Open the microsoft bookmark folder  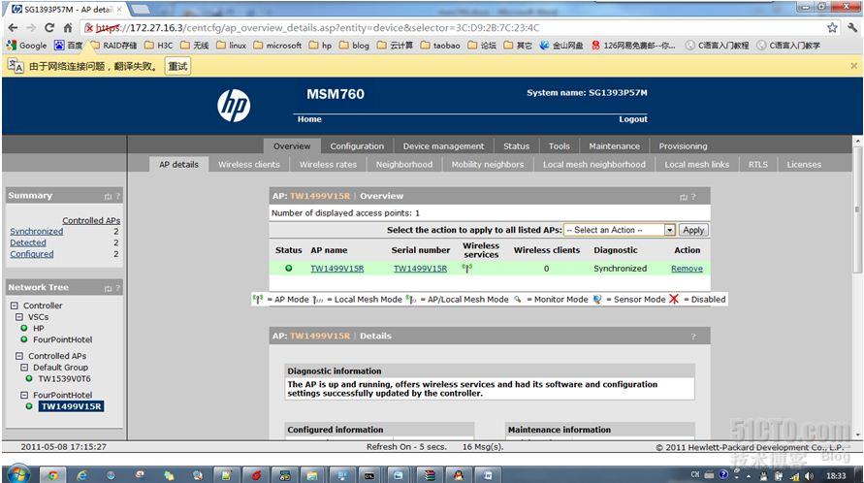(x=277, y=46)
